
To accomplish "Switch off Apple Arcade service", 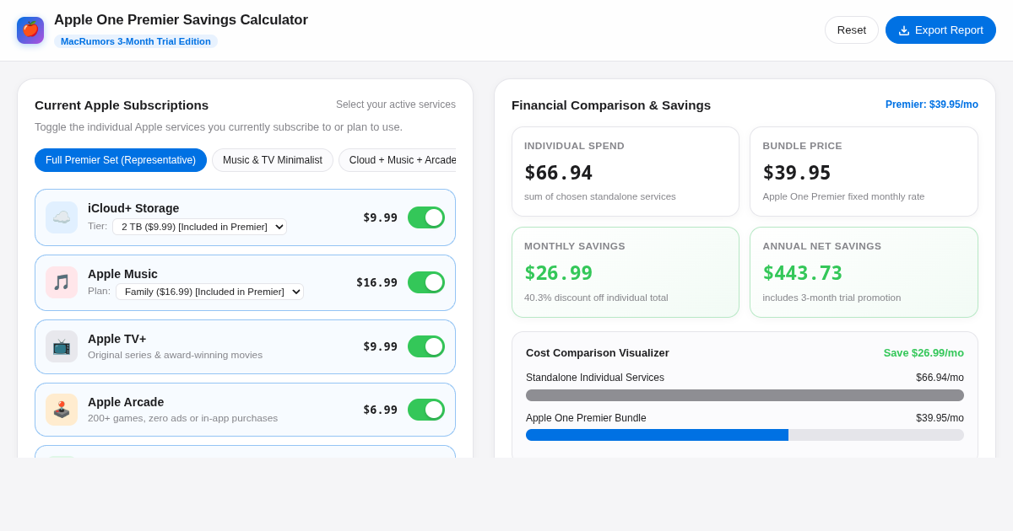I will pyautogui.click(x=426, y=410).
